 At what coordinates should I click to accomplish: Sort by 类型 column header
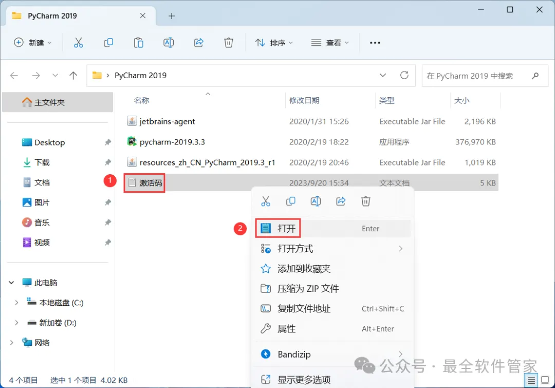point(386,101)
